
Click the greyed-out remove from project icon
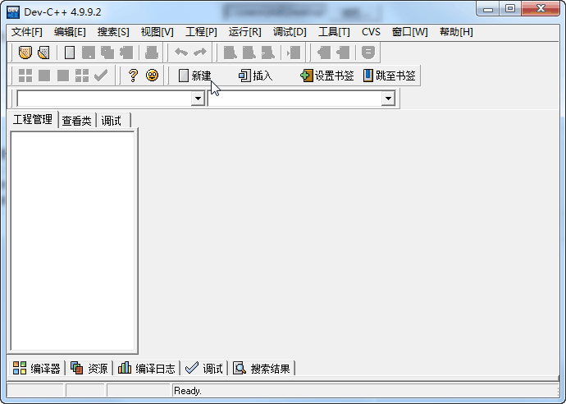[x=343, y=53]
